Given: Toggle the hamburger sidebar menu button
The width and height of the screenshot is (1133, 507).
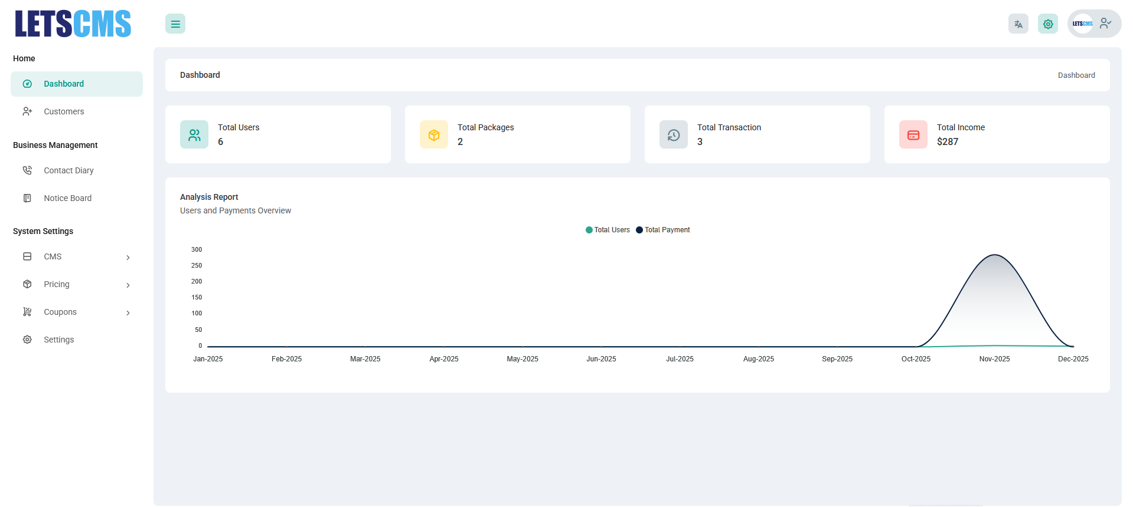Looking at the screenshot, I should [x=175, y=24].
